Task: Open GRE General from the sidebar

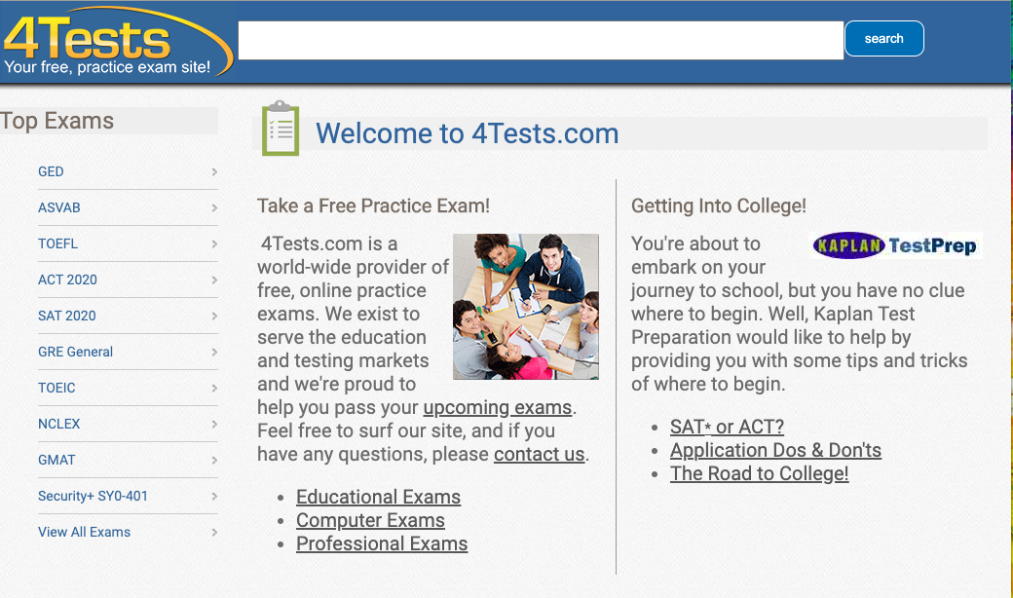Action: [75, 352]
